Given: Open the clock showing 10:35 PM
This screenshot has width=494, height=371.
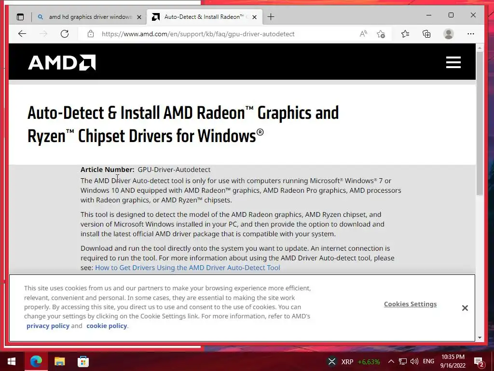Looking at the screenshot, I should point(453,361).
